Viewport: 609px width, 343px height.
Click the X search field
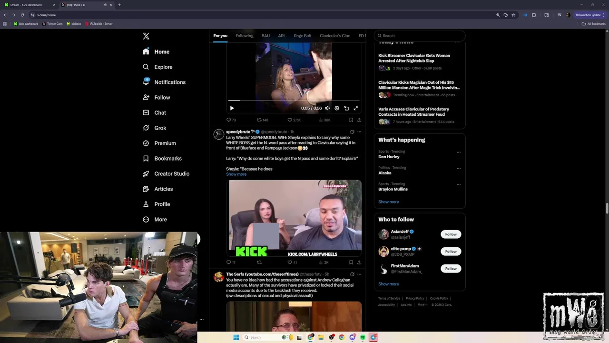click(x=420, y=35)
